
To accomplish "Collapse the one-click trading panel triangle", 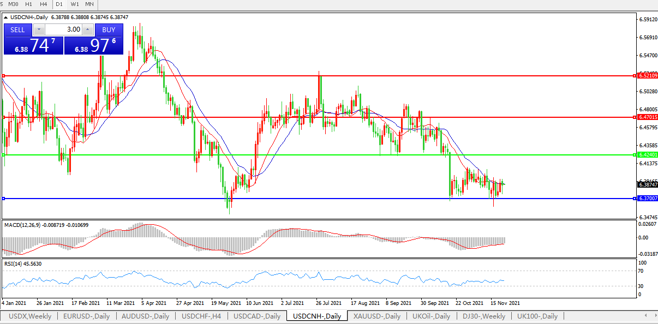I will coord(5,17).
